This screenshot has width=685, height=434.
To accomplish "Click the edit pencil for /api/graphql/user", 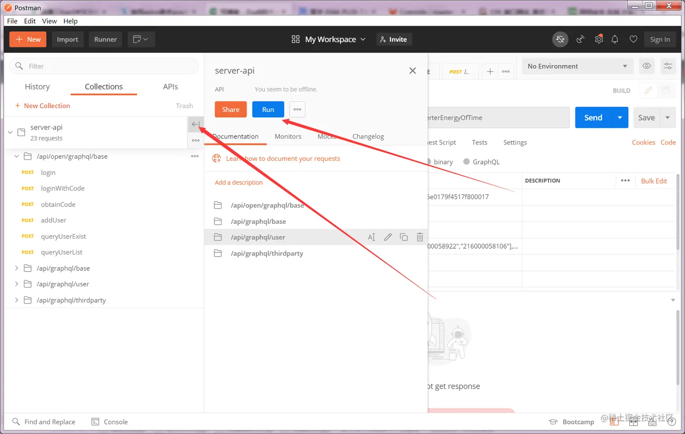I will click(388, 237).
